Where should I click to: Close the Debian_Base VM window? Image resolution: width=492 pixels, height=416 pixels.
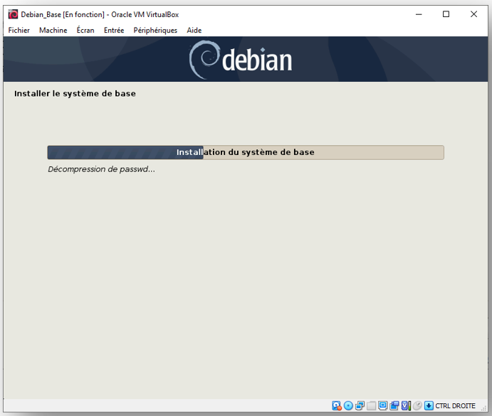click(473, 14)
